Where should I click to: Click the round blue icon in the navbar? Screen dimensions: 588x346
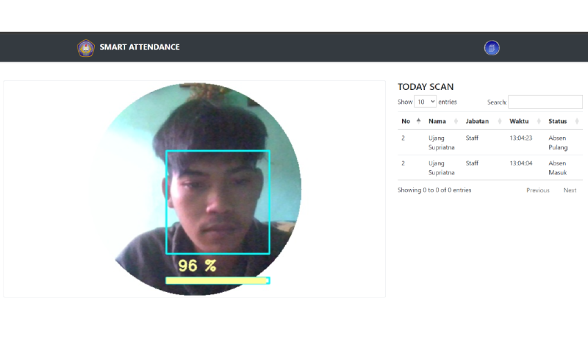click(x=492, y=48)
